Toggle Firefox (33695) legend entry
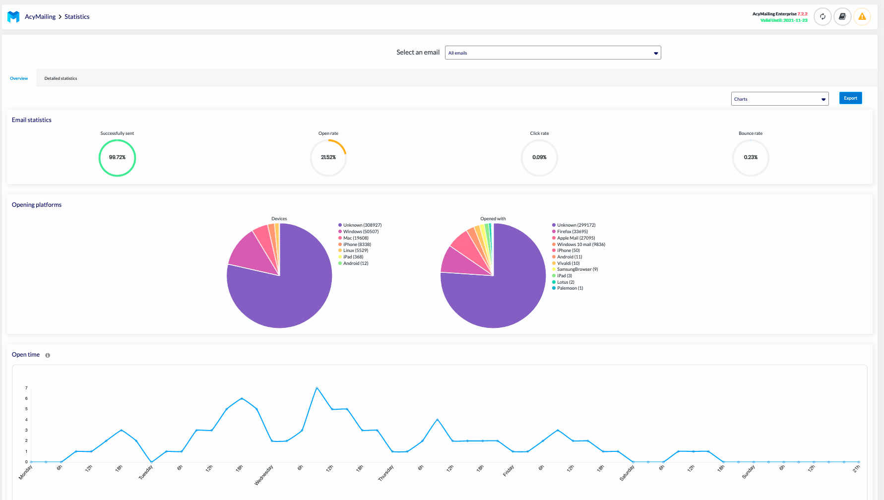884x500 pixels. click(572, 232)
